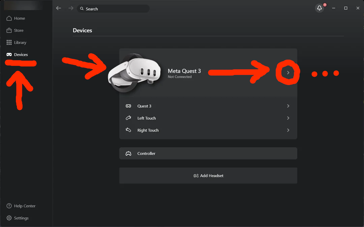Viewport: 364px width, 227px height.
Task: Click the Right Touch controller icon
Action: click(x=128, y=130)
